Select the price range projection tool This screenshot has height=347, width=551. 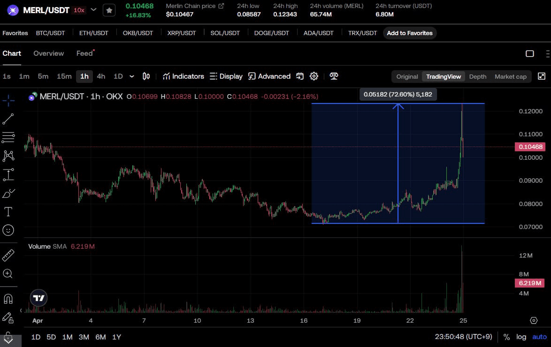click(x=8, y=175)
